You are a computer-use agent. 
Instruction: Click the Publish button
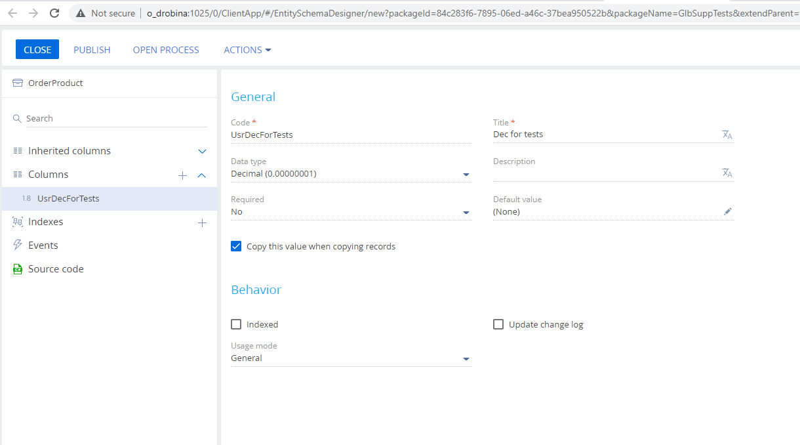tap(92, 50)
